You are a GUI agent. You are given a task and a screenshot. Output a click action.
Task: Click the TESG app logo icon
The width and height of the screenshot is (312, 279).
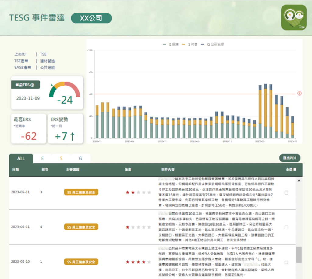point(293,17)
